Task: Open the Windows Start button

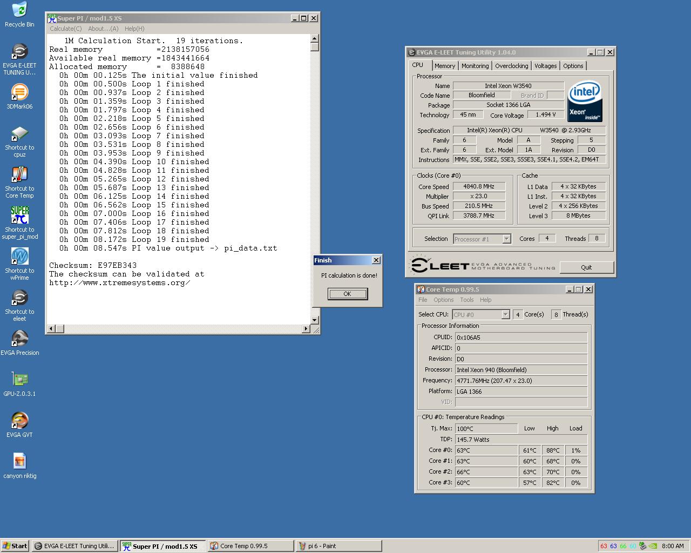Action: (15, 546)
